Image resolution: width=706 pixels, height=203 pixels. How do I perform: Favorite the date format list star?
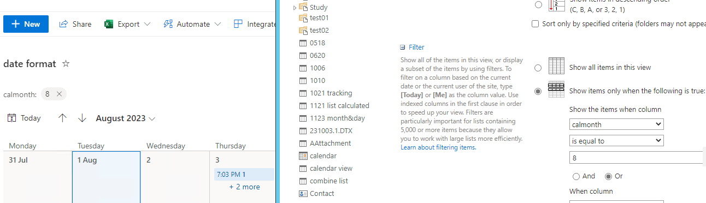(x=66, y=64)
